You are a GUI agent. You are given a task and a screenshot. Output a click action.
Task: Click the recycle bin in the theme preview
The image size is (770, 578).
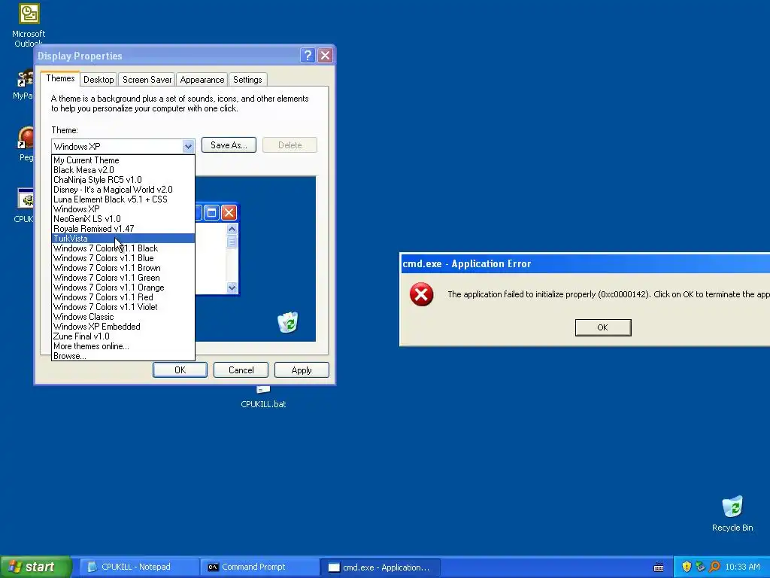pyautogui.click(x=288, y=322)
